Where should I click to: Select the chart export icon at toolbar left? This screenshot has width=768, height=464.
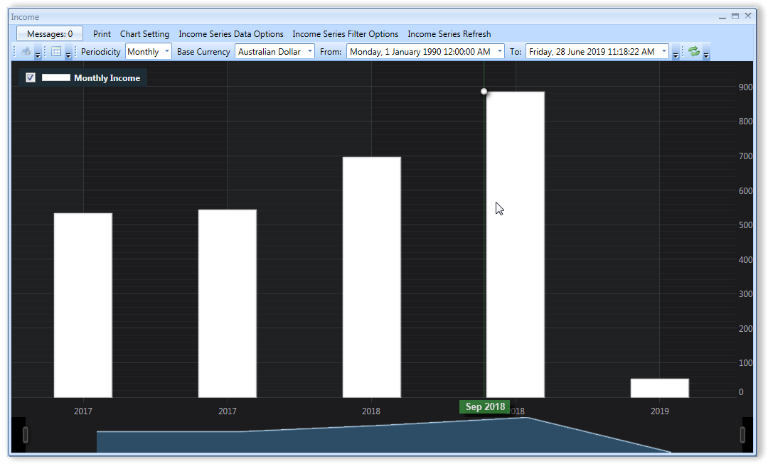[26, 51]
